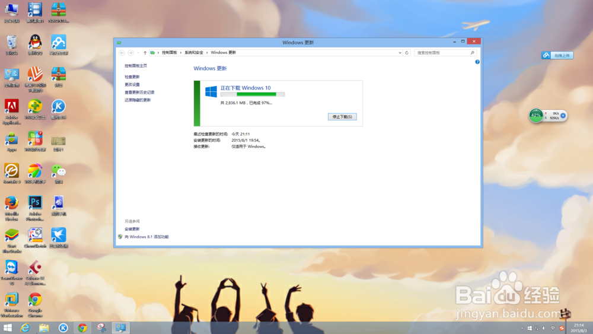
Task: Expand the arrow after 系统和安全 breadcrumb
Action: click(x=207, y=53)
